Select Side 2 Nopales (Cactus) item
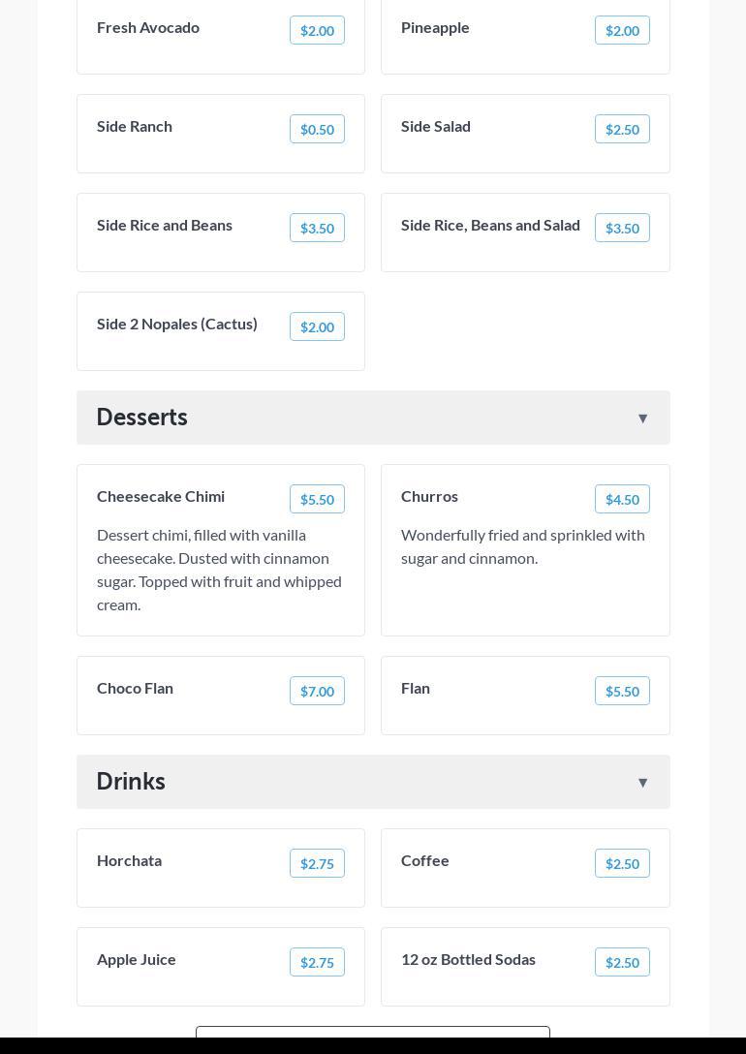The image size is (746, 1054). pyautogui.click(x=177, y=325)
